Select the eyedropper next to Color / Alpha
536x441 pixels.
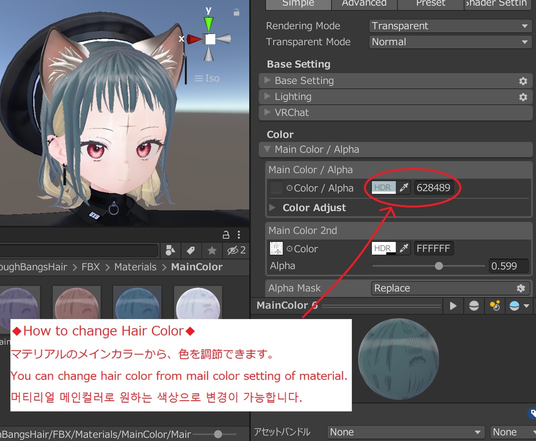[x=403, y=188]
